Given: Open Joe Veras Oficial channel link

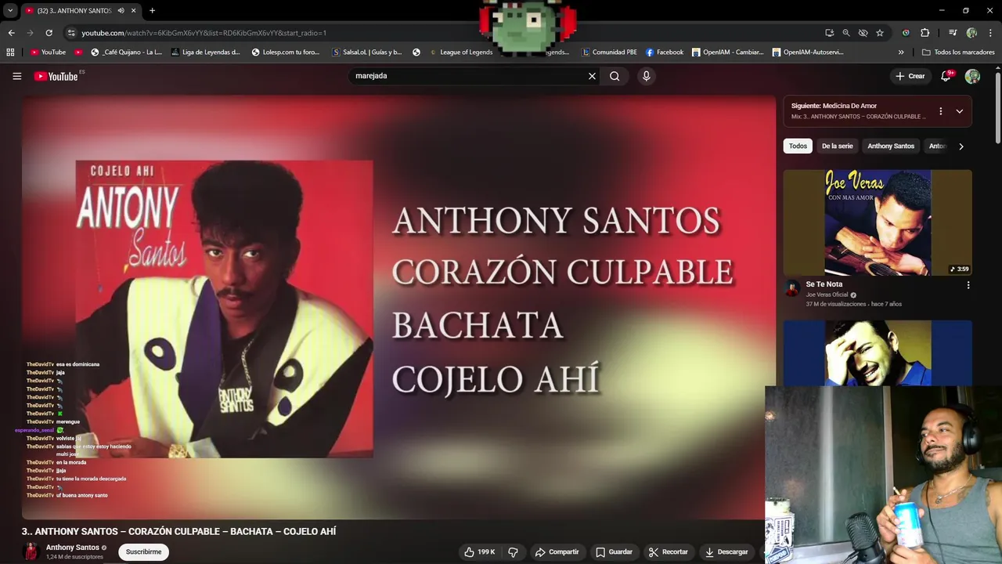Looking at the screenshot, I should pos(827,295).
